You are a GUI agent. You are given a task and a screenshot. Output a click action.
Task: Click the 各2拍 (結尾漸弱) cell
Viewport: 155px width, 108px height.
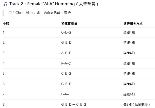[137, 104]
